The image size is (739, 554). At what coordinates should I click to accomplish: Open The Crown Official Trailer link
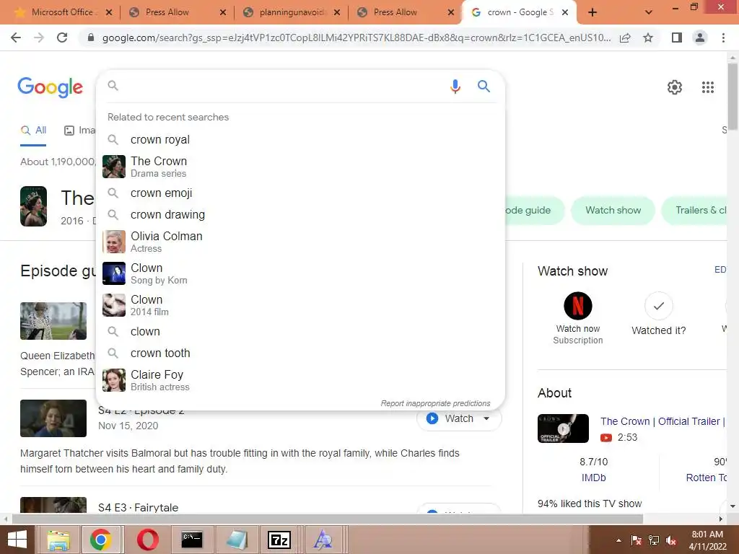(x=663, y=421)
